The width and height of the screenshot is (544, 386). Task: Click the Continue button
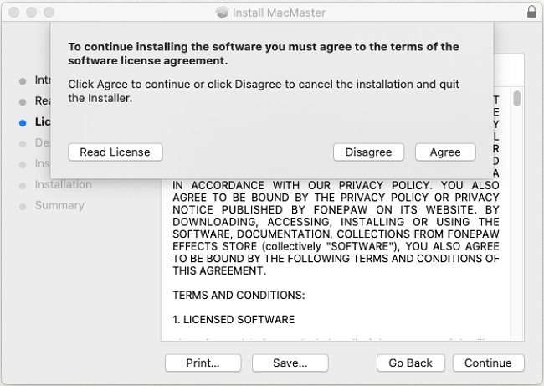(488, 363)
